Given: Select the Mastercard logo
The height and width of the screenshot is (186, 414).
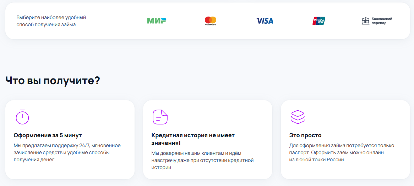Looking at the screenshot, I should tap(211, 21).
